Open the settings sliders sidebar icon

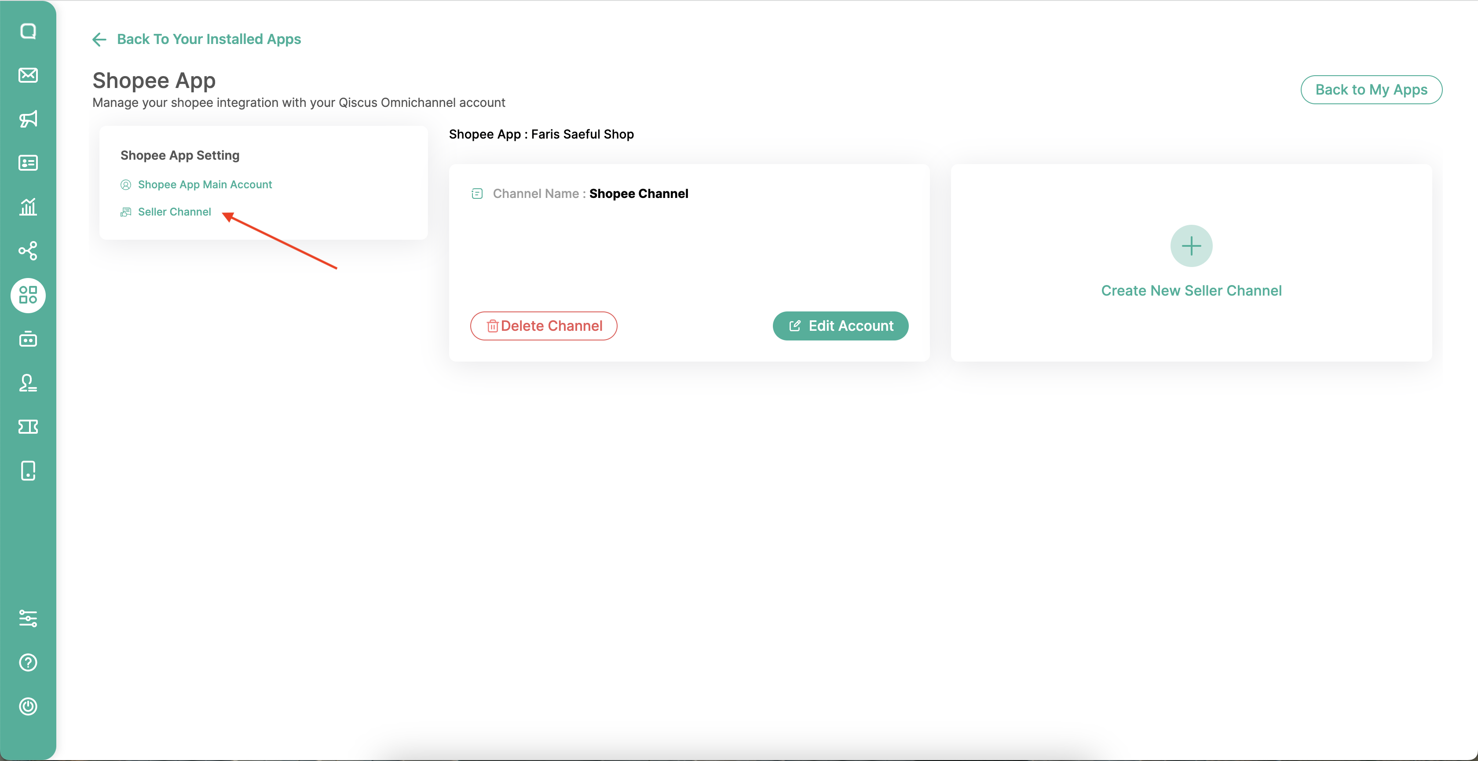click(28, 618)
